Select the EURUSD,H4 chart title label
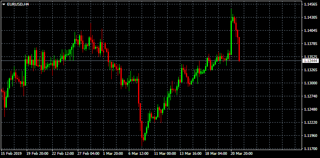The width and height of the screenshot is (320, 158). 18,4
